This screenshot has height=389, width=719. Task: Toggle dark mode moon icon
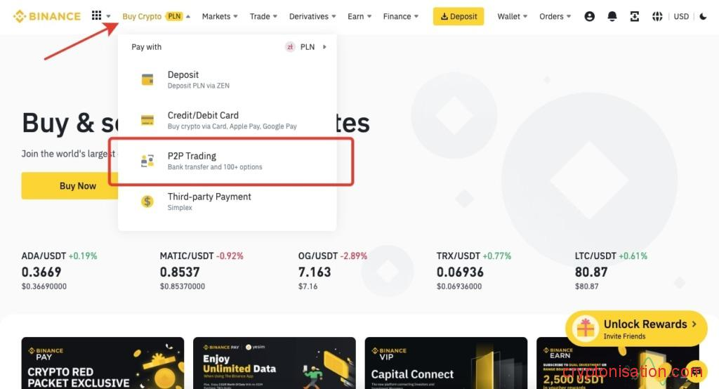[x=704, y=16]
